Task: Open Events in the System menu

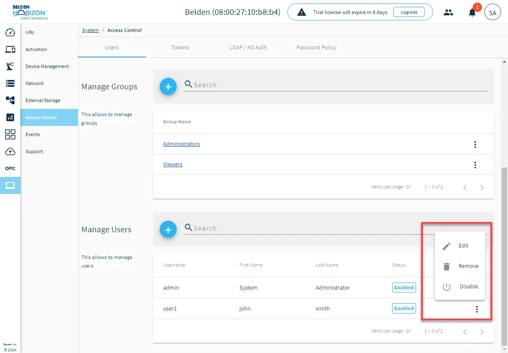Action: [49, 134]
